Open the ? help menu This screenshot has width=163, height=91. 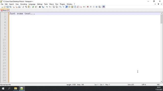coord(74,4)
